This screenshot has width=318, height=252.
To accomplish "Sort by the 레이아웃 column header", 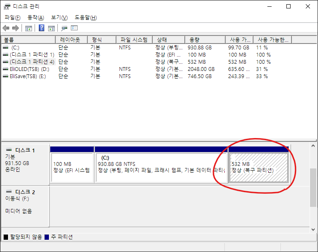I will click(x=71, y=40).
